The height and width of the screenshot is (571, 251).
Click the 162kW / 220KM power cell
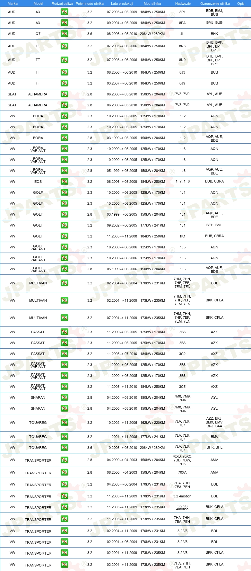[153, 423]
